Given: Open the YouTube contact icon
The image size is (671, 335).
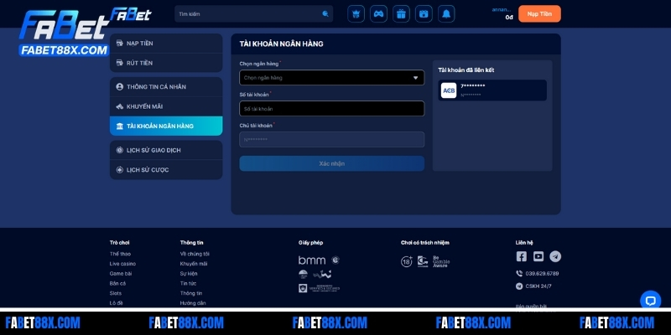Looking at the screenshot, I should 538,256.
